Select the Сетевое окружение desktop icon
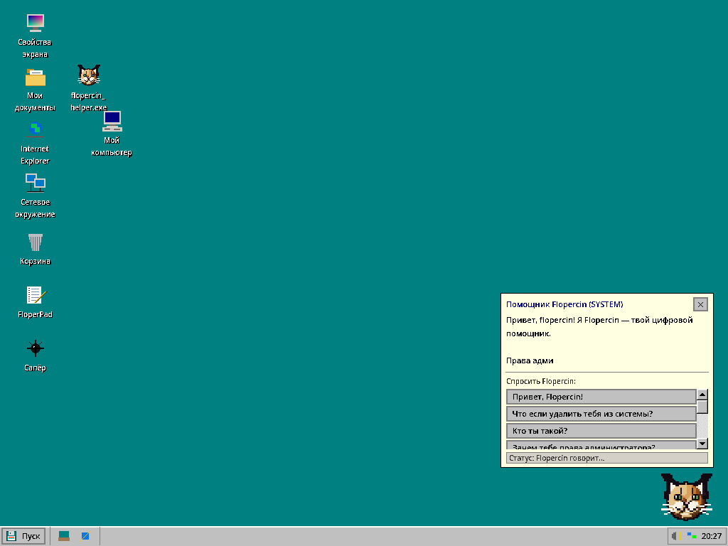This screenshot has width=728, height=546. (x=35, y=196)
